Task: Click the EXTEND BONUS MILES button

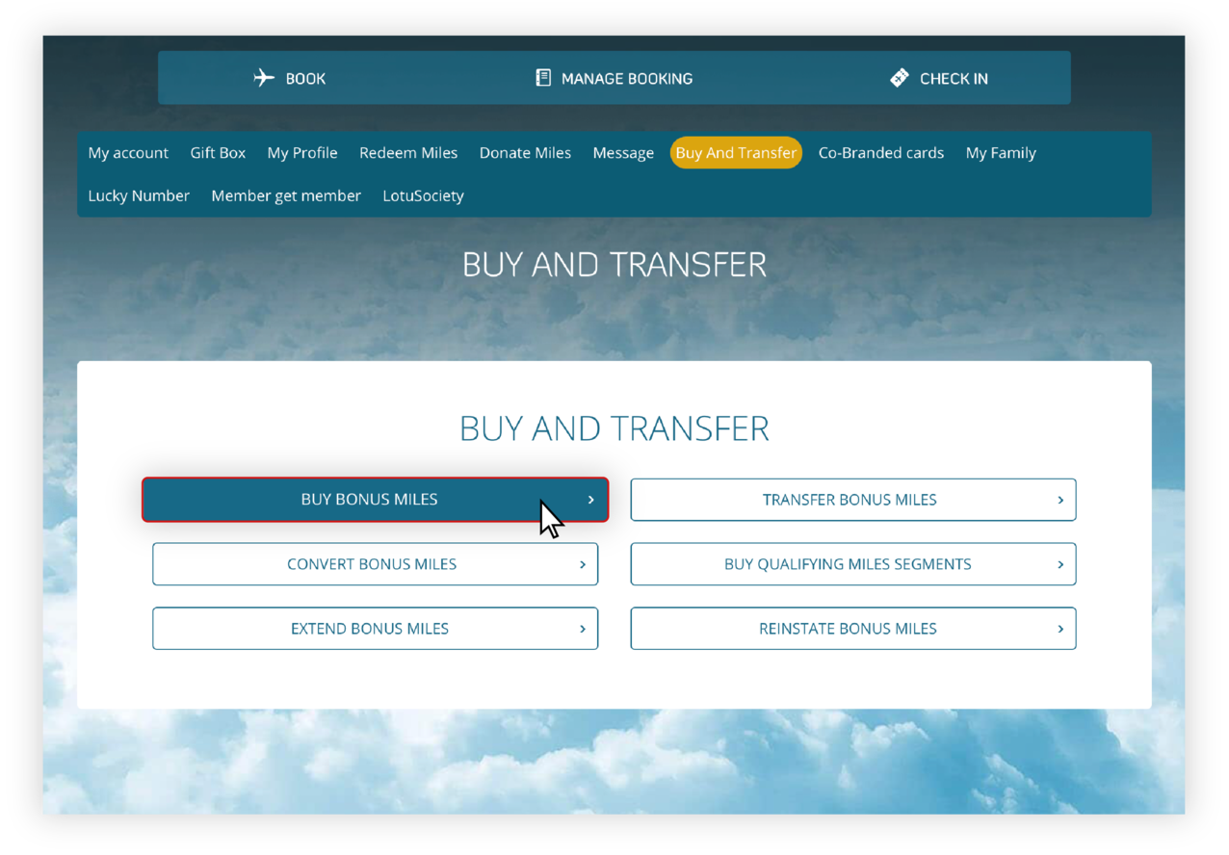Action: (x=375, y=629)
